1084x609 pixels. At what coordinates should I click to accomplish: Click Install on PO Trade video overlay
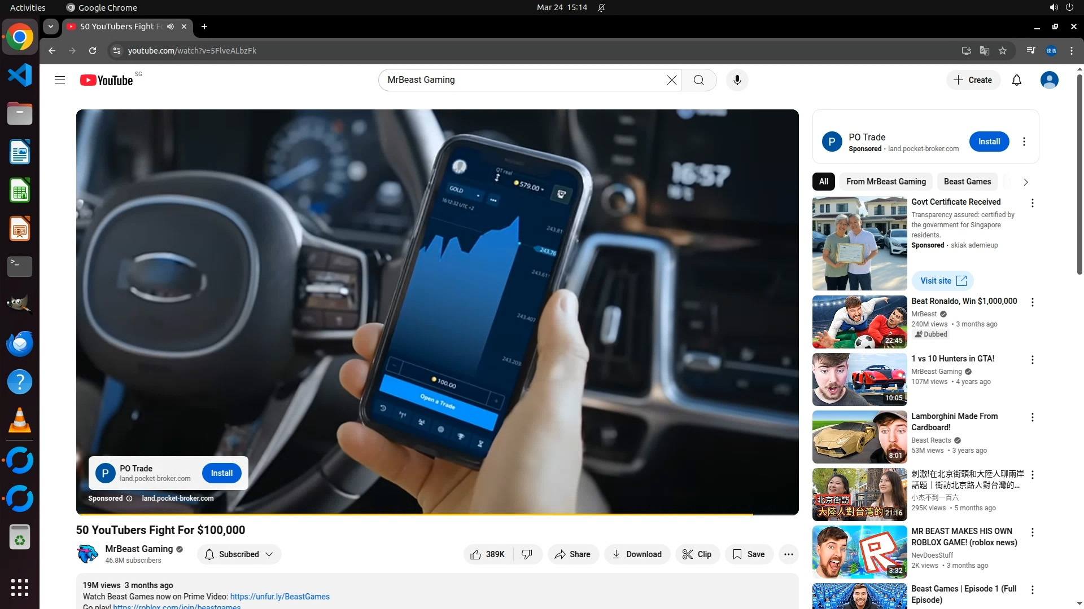pyautogui.click(x=221, y=473)
